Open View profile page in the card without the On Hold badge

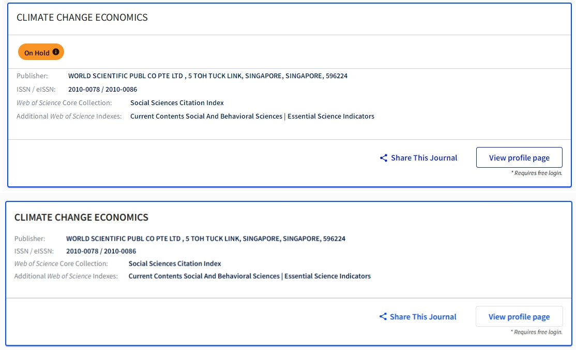pyautogui.click(x=519, y=316)
